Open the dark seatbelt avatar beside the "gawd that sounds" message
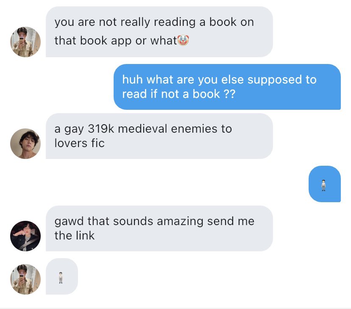 [x=25, y=236]
